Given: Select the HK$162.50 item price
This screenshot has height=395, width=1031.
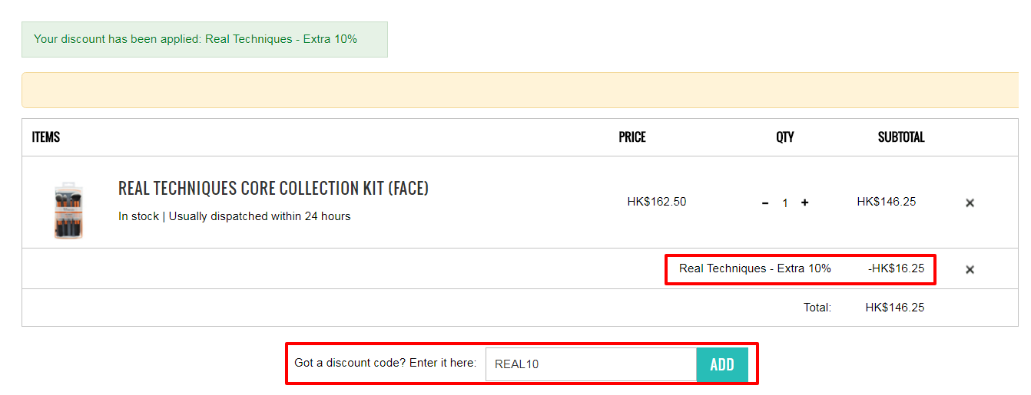Looking at the screenshot, I should point(657,202).
